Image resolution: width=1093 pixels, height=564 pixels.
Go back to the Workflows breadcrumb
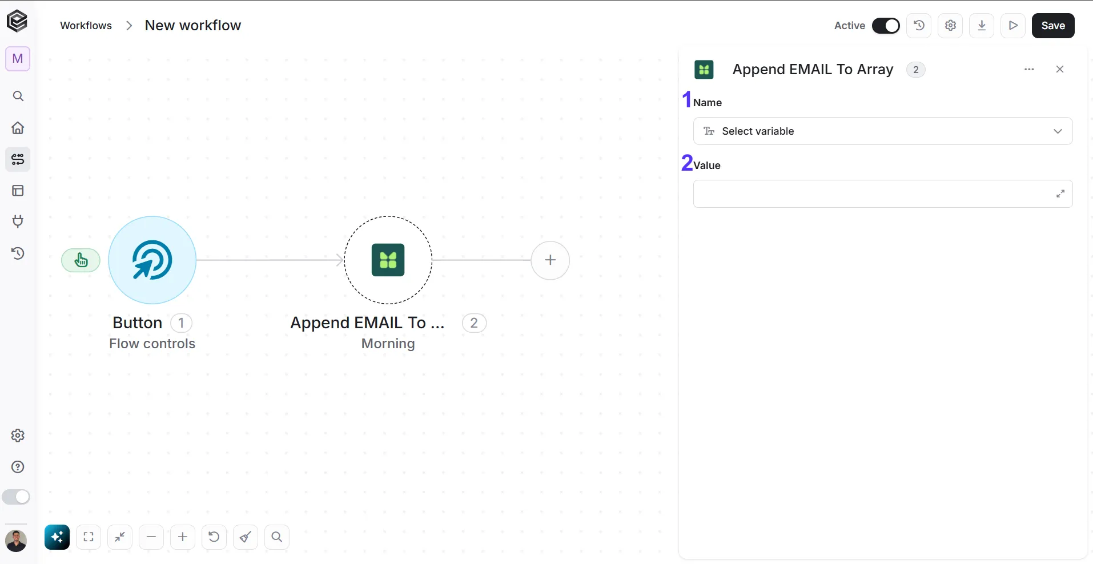(x=86, y=26)
